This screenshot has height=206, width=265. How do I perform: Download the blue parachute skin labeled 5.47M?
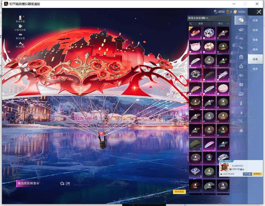tap(223, 144)
